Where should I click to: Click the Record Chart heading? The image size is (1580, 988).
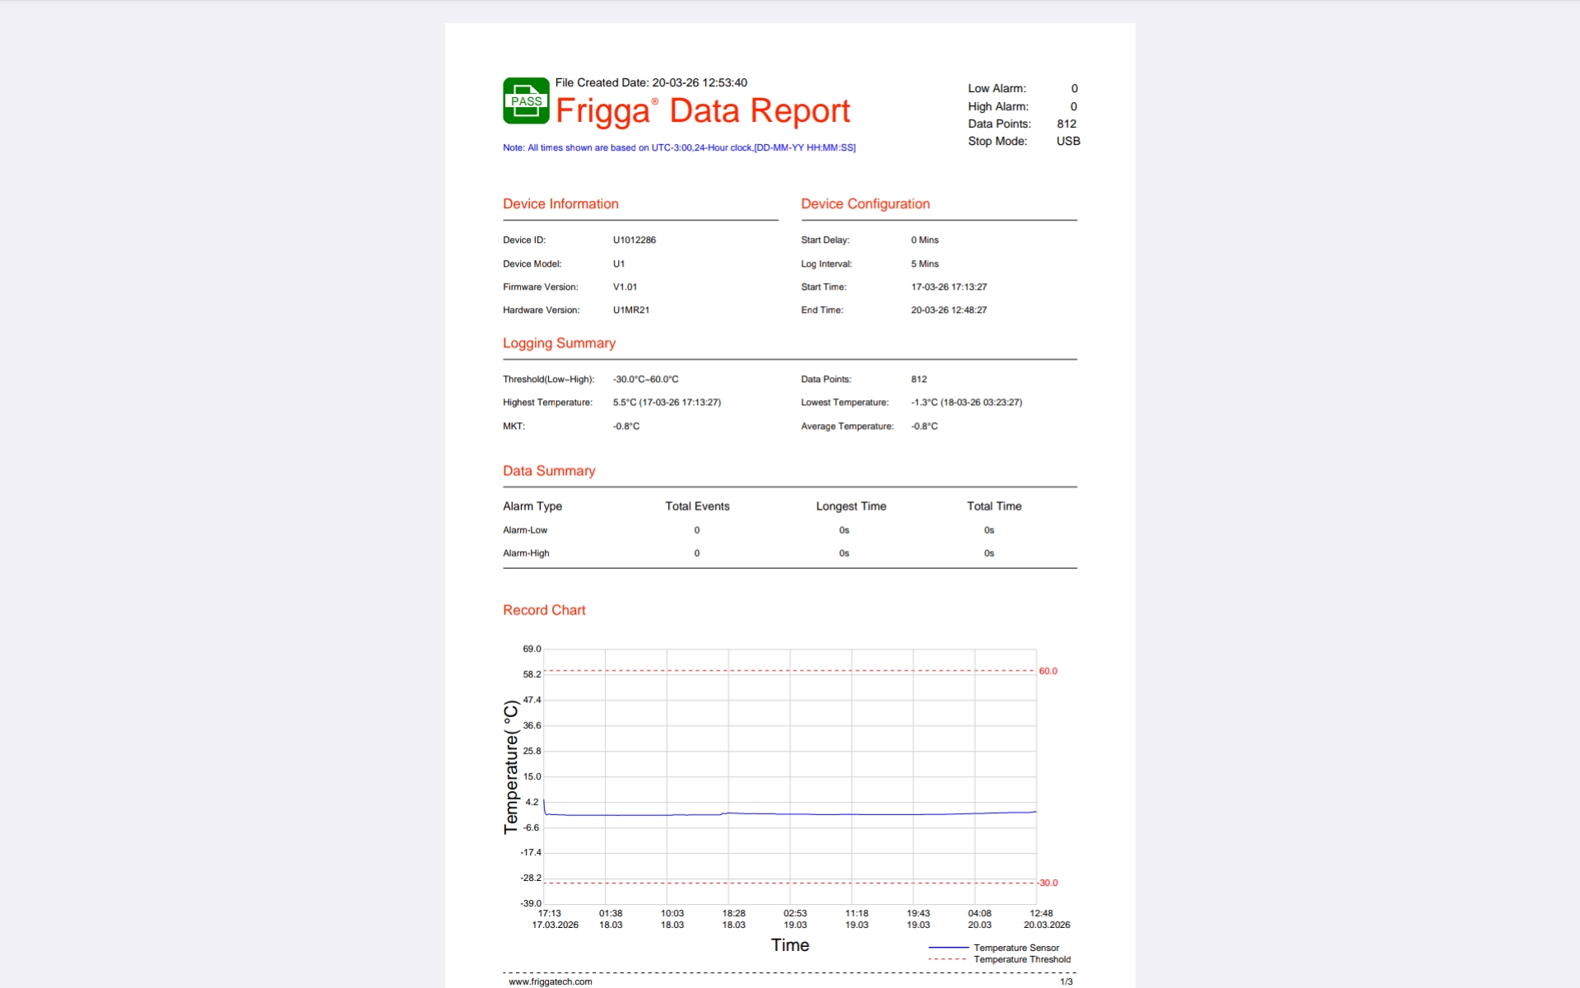[544, 610]
